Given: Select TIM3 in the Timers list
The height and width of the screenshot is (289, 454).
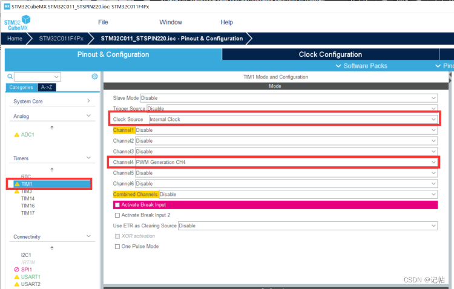Looking at the screenshot, I should point(27,192).
